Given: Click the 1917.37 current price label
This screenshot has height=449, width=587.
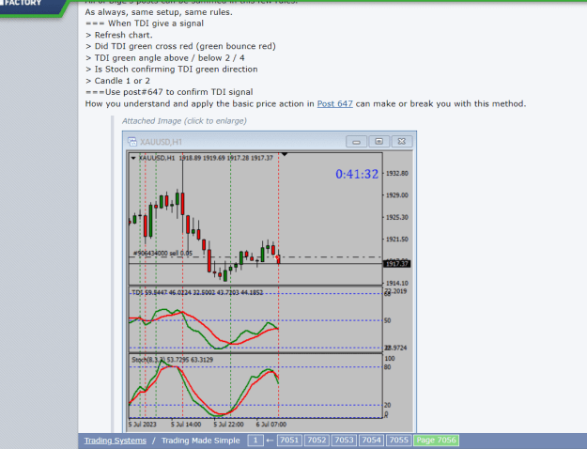Looking at the screenshot, I should [x=397, y=264].
